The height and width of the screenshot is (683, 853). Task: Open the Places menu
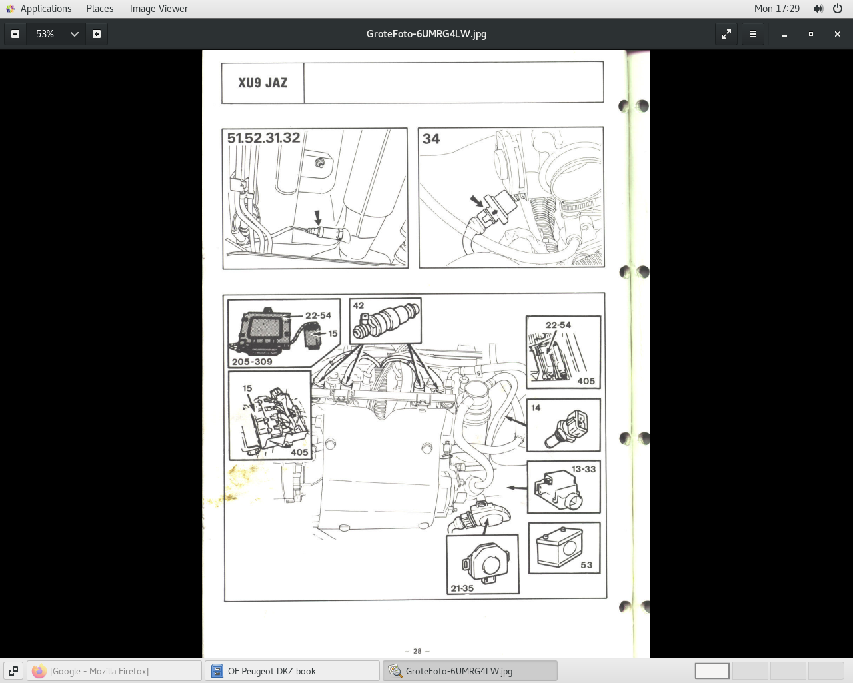click(100, 9)
